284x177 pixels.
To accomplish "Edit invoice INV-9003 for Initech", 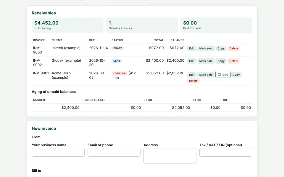I will tap(192, 48).
